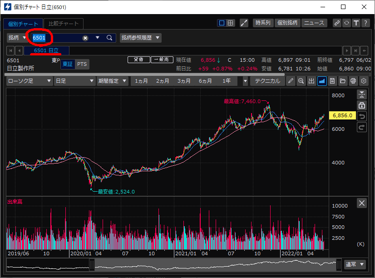Click the link chain icon
This screenshot has width=375, height=278.
click(336, 23)
